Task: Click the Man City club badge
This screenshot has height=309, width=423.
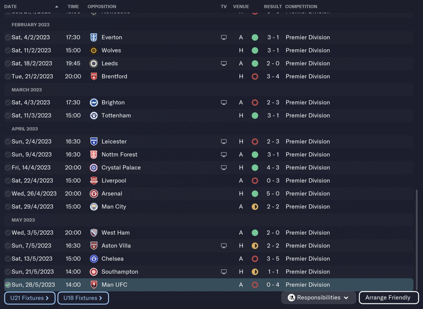Action: coord(94,207)
